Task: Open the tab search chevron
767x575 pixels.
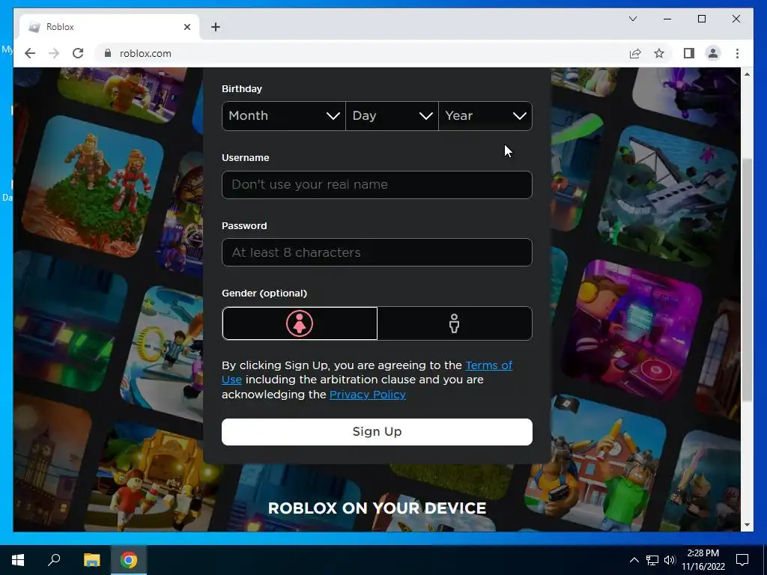Action: (632, 19)
